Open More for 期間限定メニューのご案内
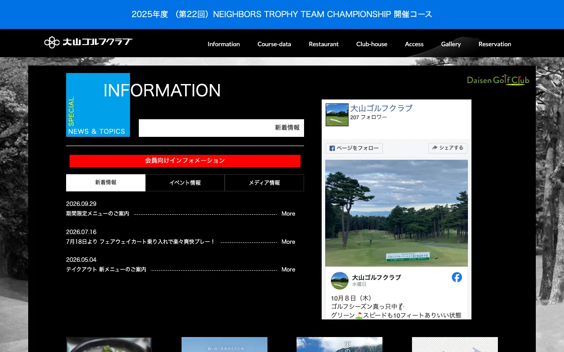The image size is (564, 352). 289,214
